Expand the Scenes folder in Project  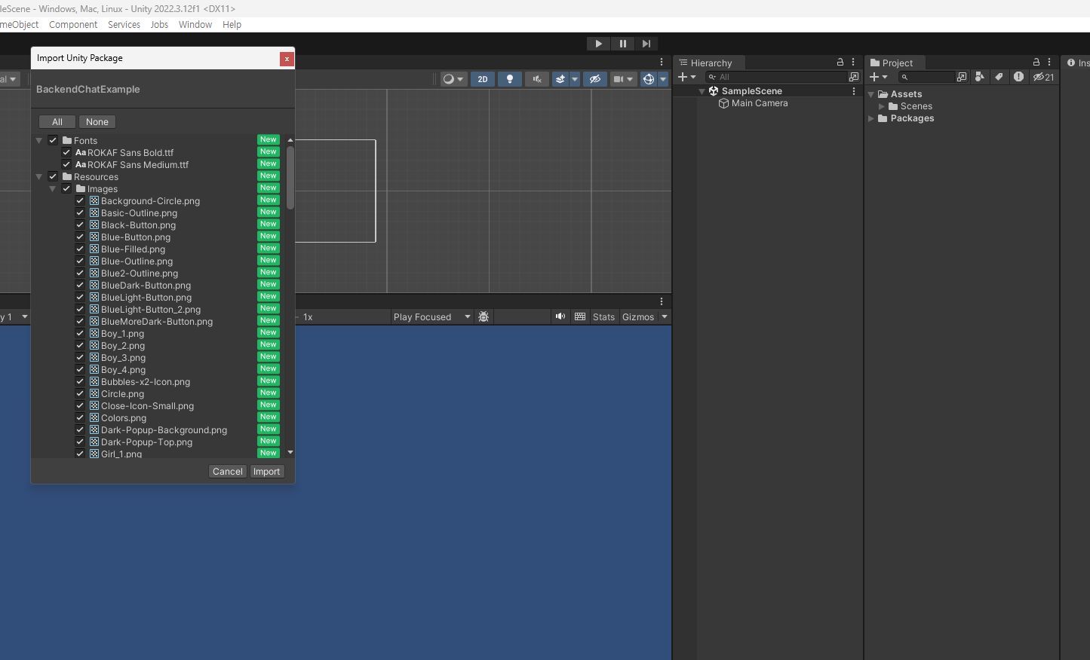coord(881,106)
